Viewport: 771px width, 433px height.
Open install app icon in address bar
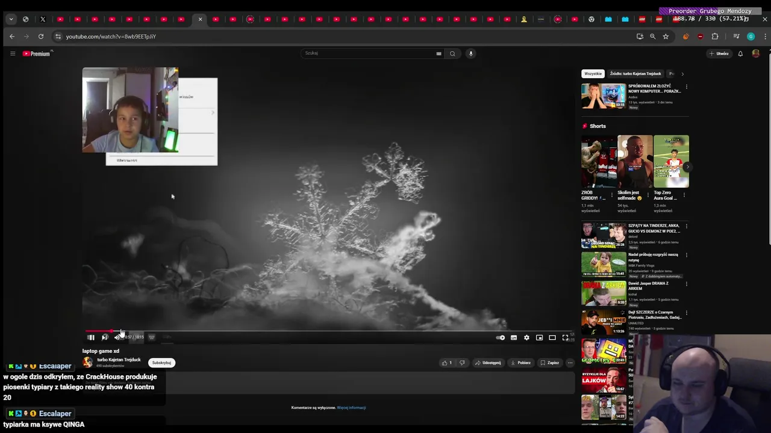pos(640,37)
